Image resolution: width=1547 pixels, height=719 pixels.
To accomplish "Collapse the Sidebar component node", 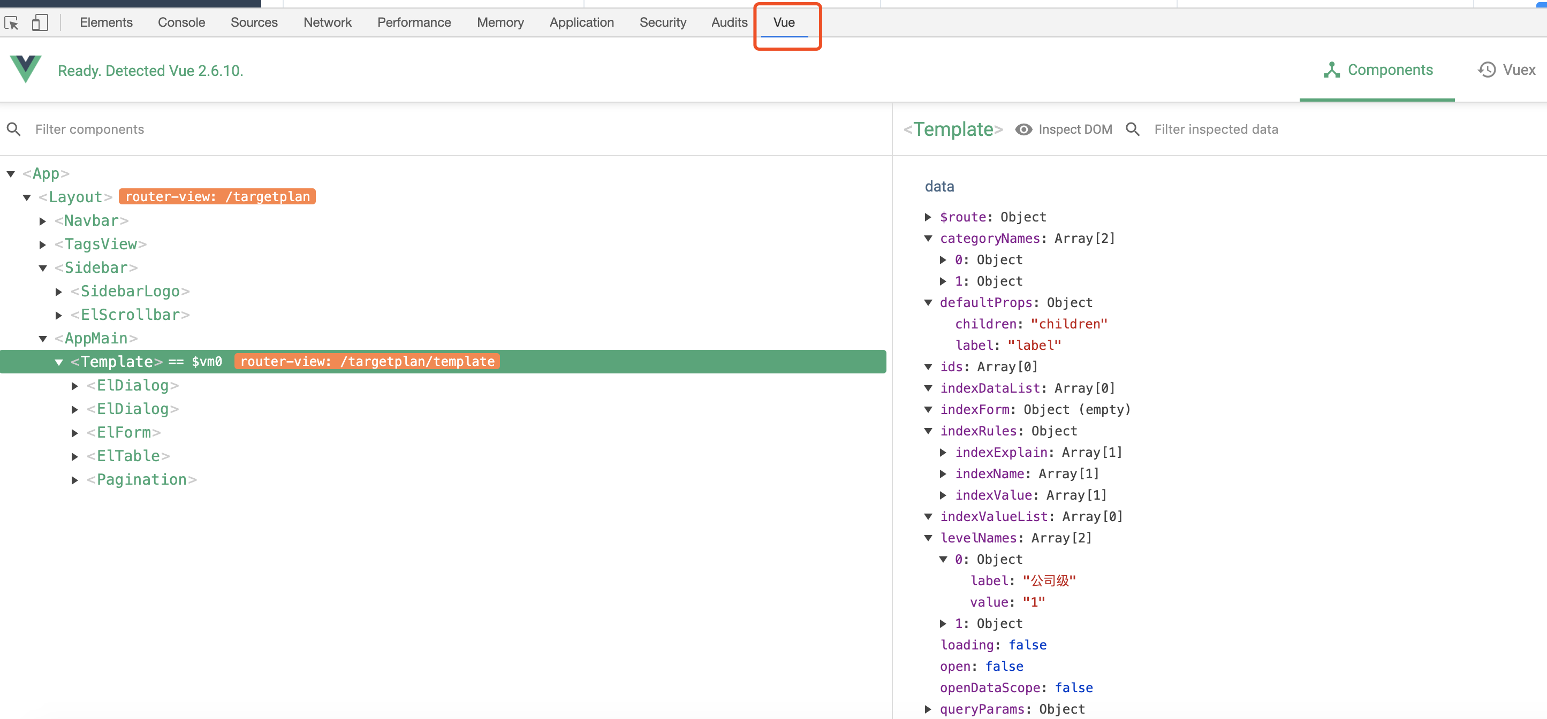I will (x=43, y=268).
